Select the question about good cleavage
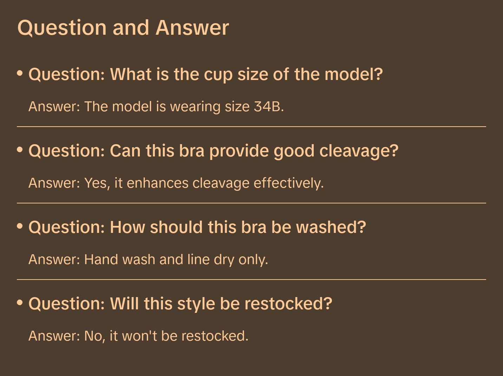 (x=213, y=151)
